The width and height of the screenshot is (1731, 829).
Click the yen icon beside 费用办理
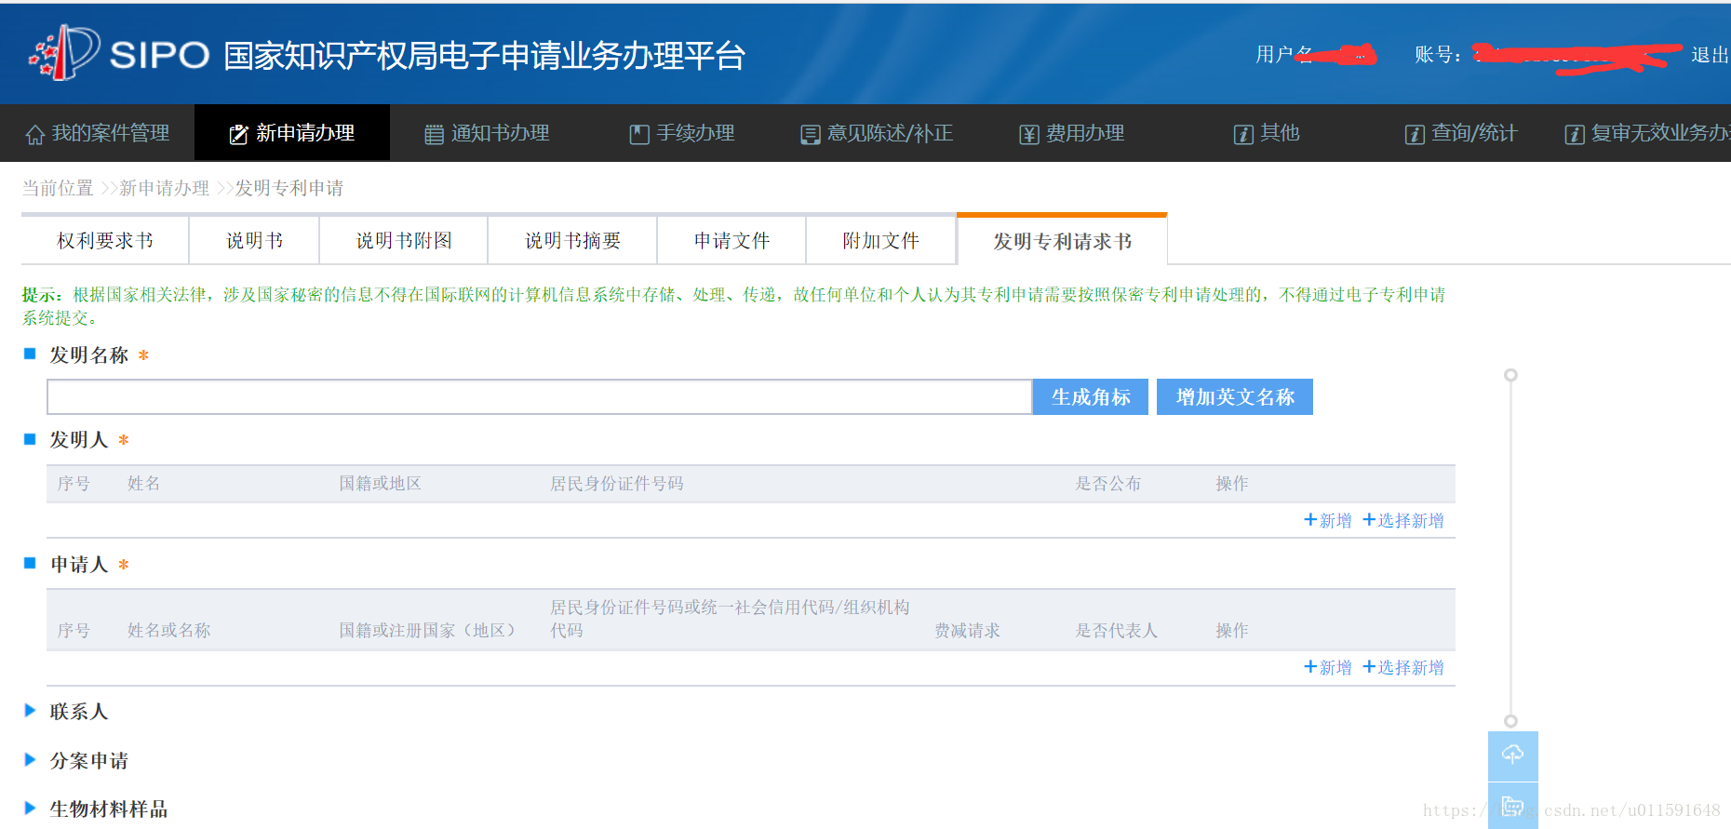pyautogui.click(x=1029, y=135)
